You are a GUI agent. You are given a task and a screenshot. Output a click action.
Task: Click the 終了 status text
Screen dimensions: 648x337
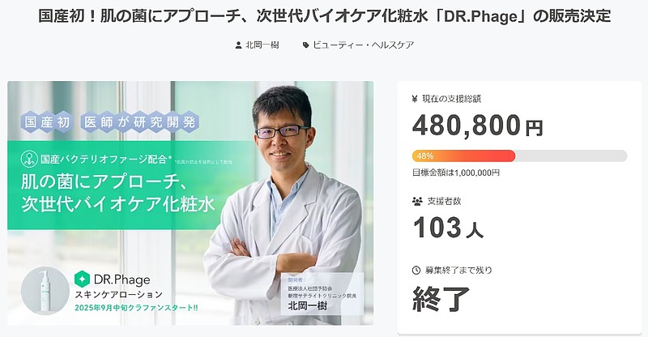(441, 299)
